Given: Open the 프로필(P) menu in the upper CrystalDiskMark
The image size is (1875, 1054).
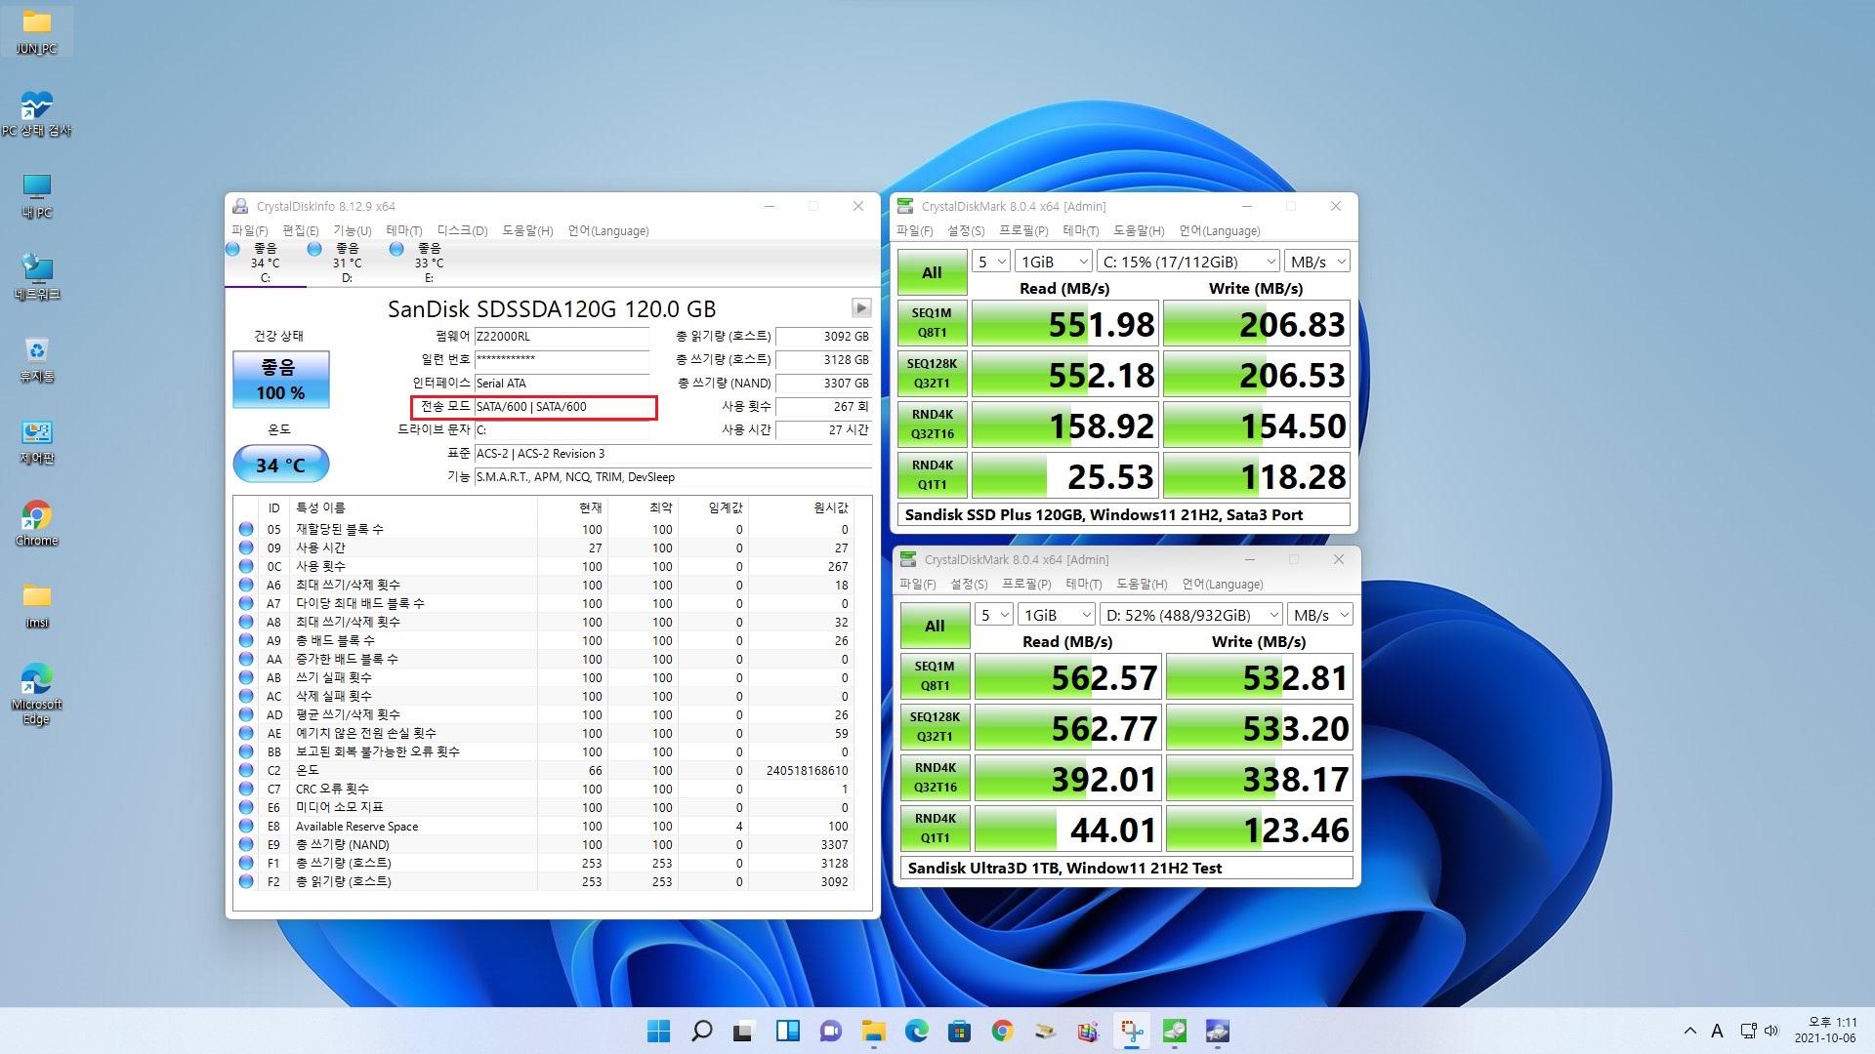Looking at the screenshot, I should pyautogui.click(x=1023, y=231).
